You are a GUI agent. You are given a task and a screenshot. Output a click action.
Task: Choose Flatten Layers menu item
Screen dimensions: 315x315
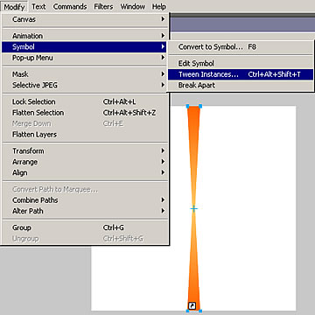coord(84,135)
